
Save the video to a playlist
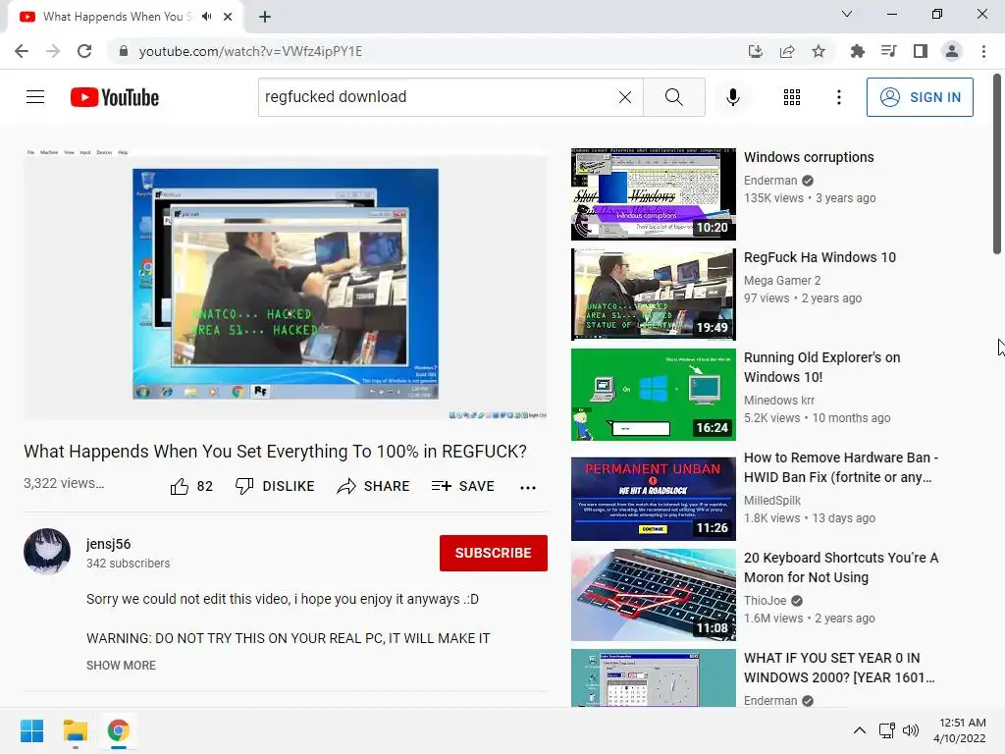[462, 487]
